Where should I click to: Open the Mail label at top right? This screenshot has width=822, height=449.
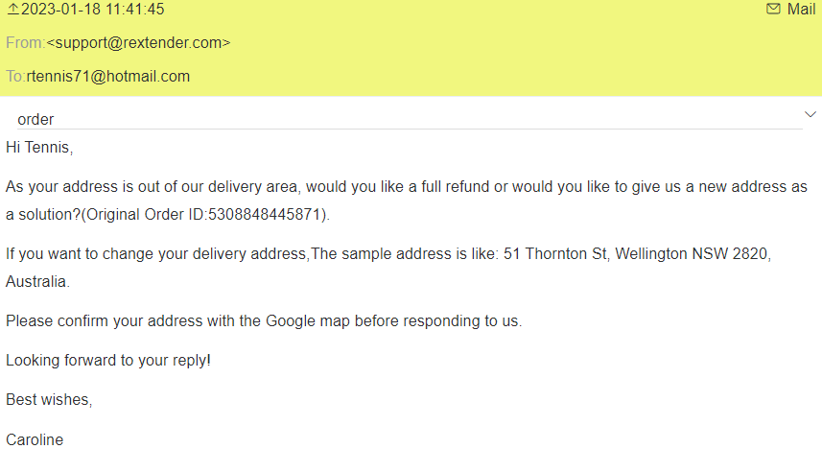801,10
